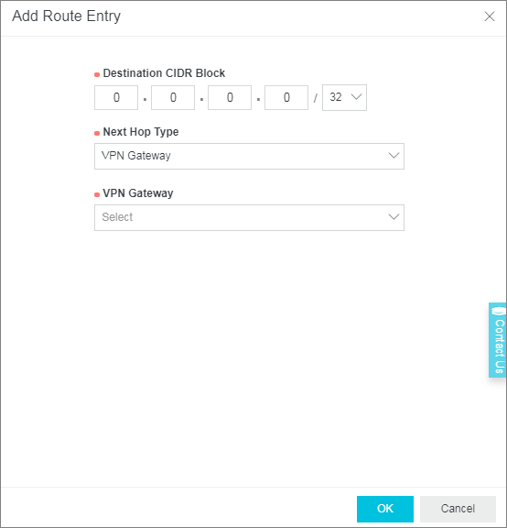Click the chat icon on Contact Us tab

coord(499,310)
